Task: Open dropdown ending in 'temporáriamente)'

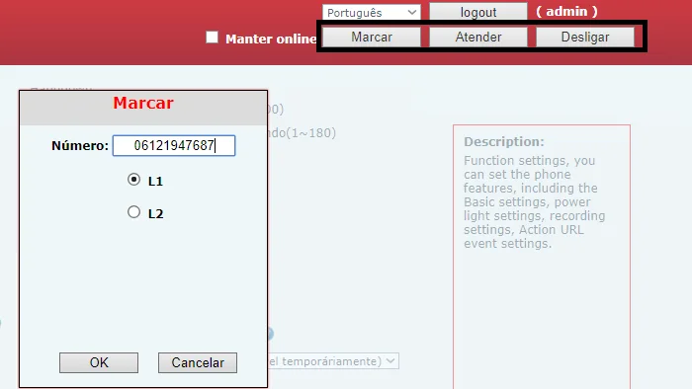Action: pyautogui.click(x=333, y=361)
